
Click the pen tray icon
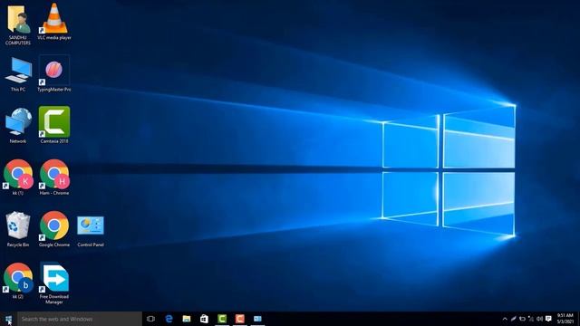click(514, 319)
